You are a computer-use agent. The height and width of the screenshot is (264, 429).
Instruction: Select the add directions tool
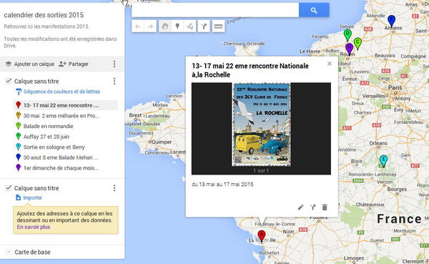pos(204,26)
